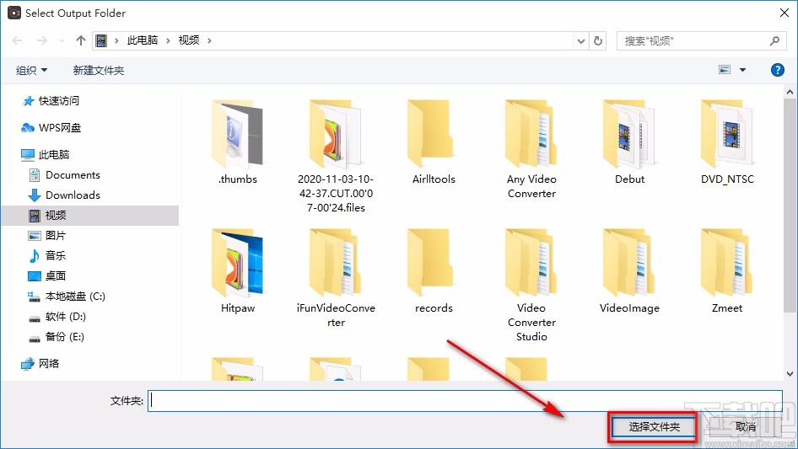This screenshot has width=798, height=449.
Task: Select WPS网盘 in navigation pane
Action: pyautogui.click(x=51, y=128)
